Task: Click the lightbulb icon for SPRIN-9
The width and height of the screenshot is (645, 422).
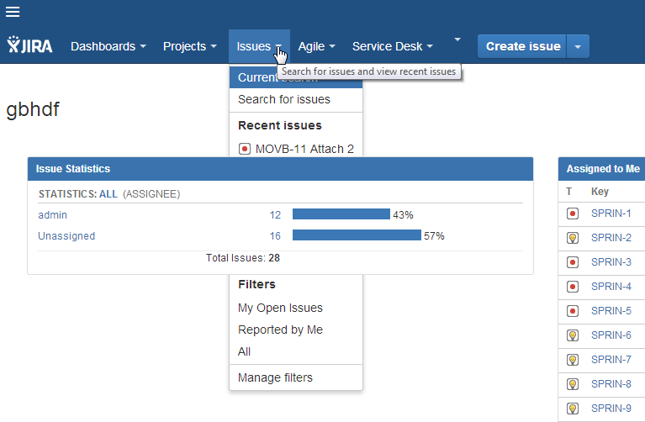Action: [x=572, y=409]
